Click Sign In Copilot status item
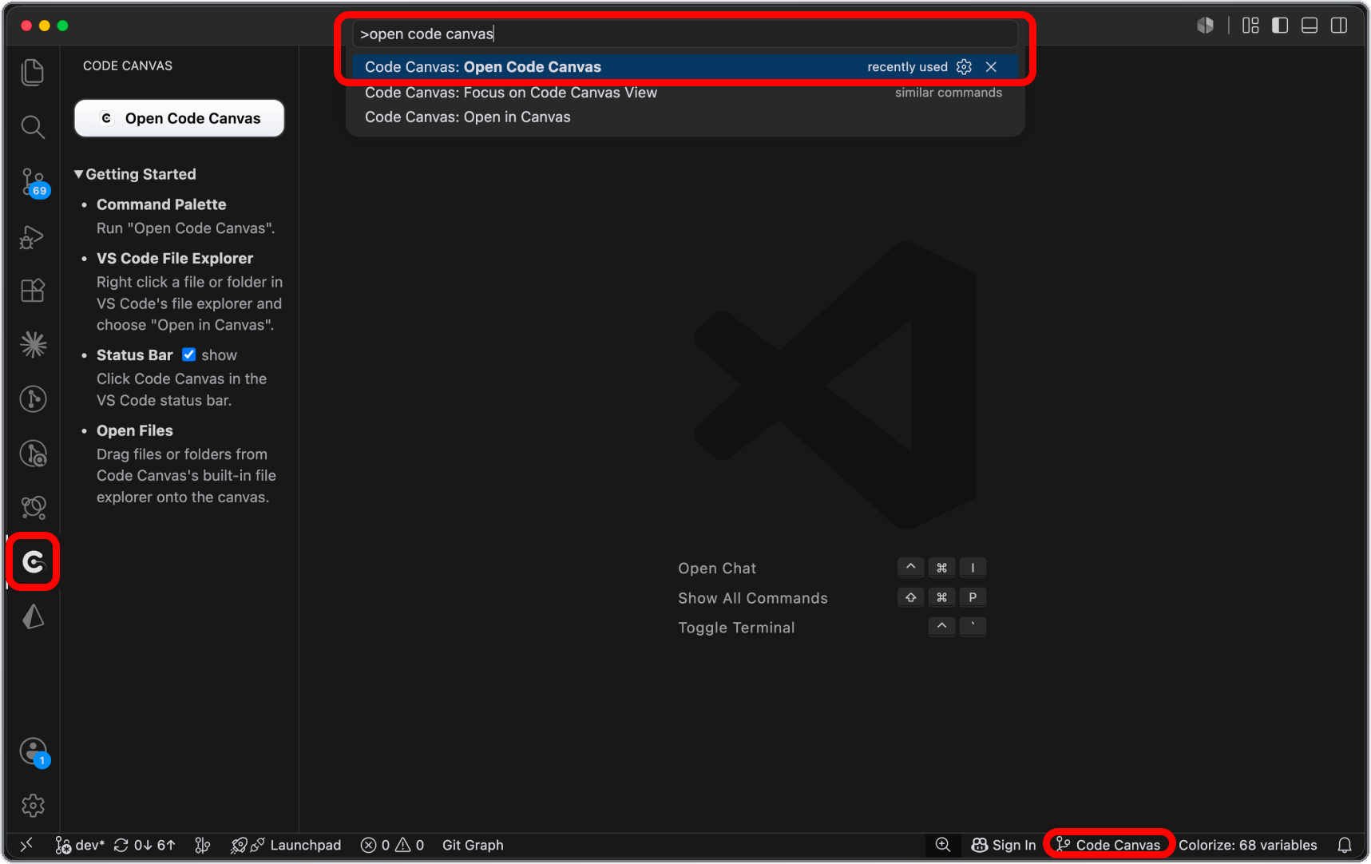The image size is (1371, 864). (x=1004, y=845)
